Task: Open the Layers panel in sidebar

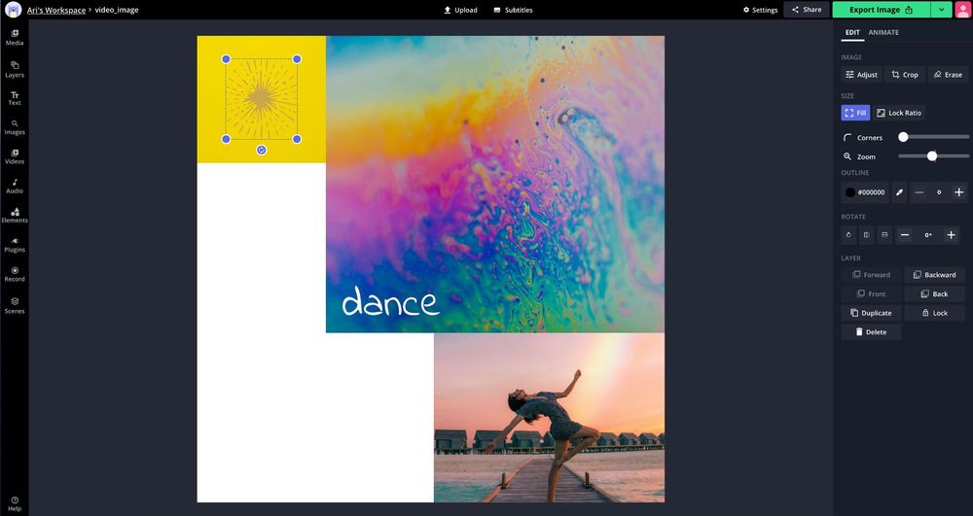Action: 15,68
